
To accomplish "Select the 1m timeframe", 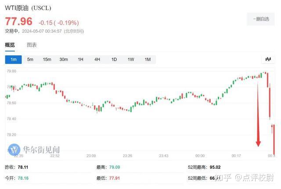I will (14, 60).
